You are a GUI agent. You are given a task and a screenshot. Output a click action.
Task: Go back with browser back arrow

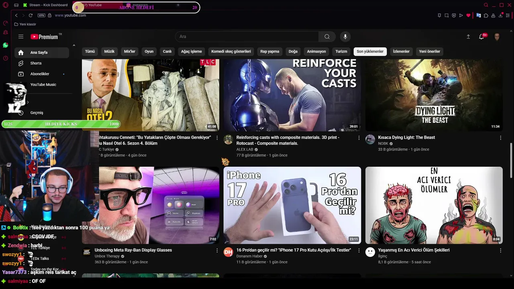click(16, 15)
